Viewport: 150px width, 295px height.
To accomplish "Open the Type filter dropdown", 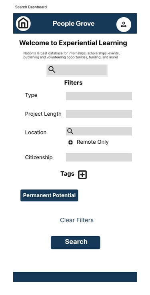I will pyautogui.click(x=99, y=96).
